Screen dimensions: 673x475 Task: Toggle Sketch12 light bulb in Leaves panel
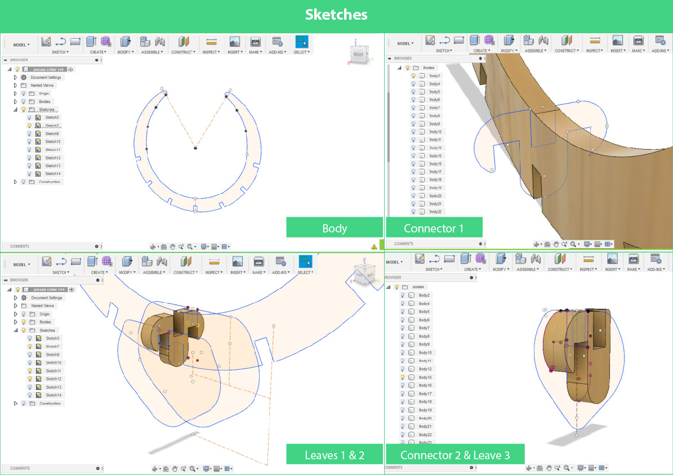pyautogui.click(x=30, y=378)
